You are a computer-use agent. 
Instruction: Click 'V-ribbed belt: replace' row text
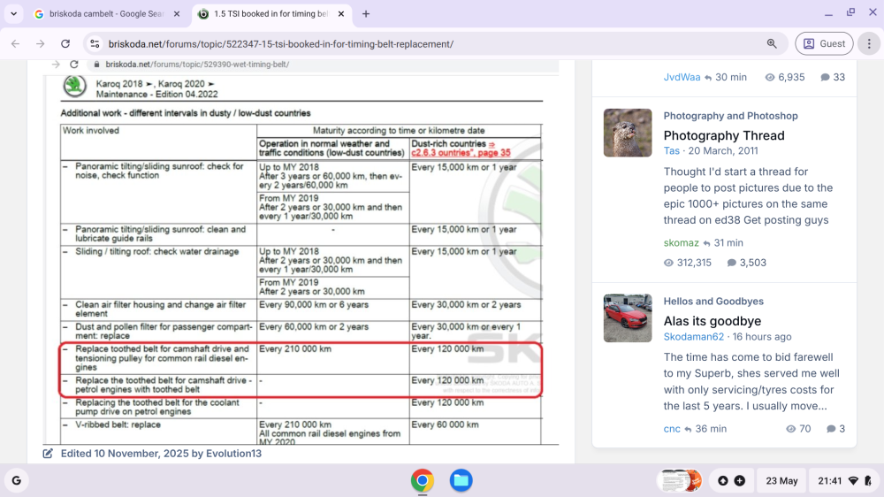coord(118,424)
